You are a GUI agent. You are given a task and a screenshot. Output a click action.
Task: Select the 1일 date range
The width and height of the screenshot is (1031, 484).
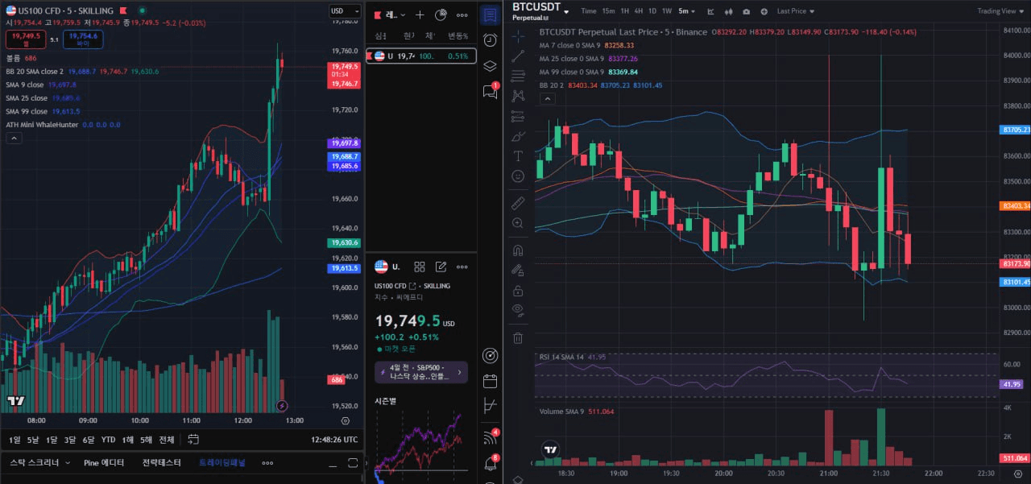pyautogui.click(x=14, y=440)
